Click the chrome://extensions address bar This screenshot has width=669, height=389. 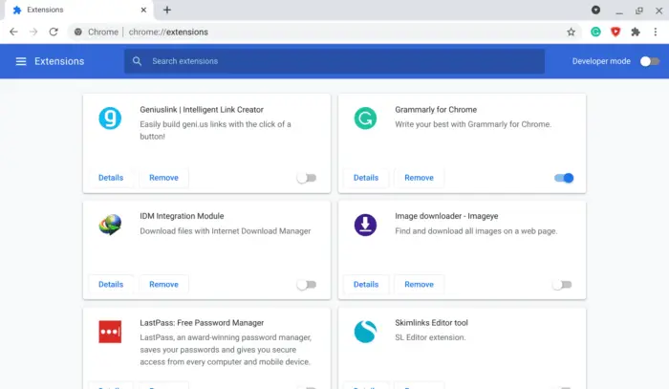[x=324, y=32]
